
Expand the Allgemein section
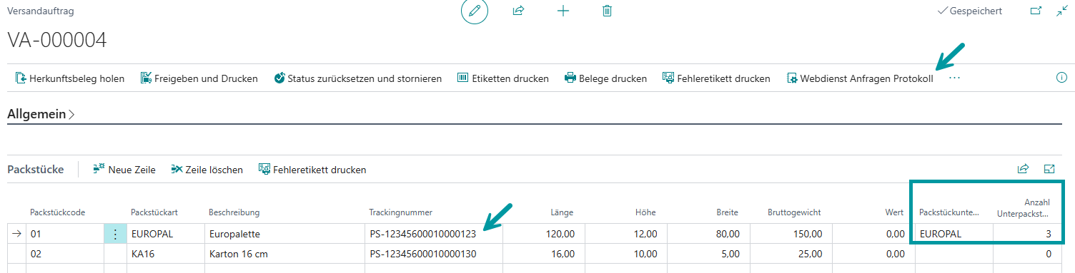click(x=41, y=114)
